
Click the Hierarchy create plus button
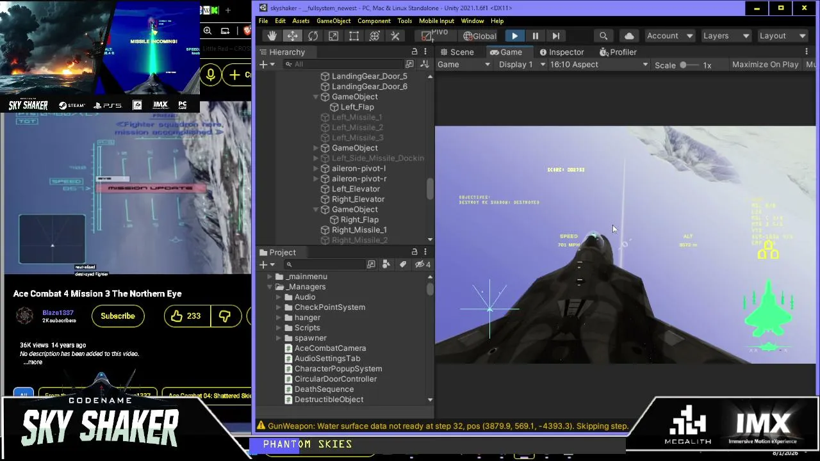266,64
